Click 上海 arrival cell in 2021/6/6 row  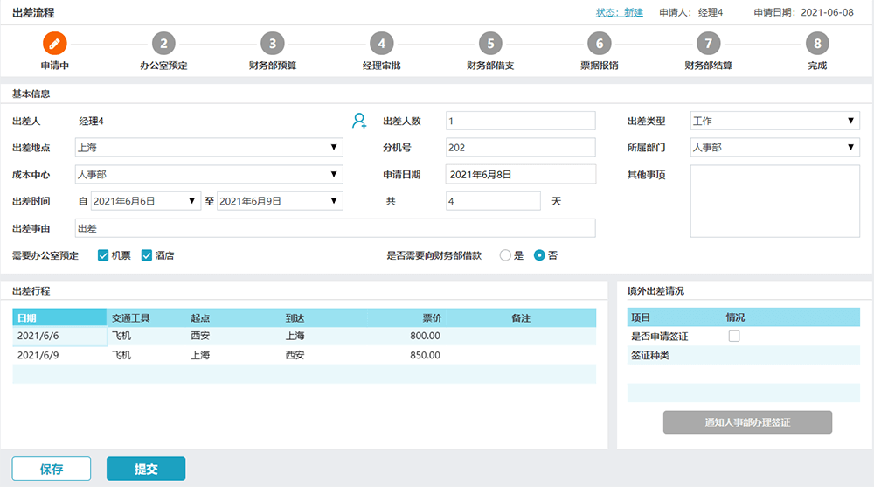click(295, 336)
